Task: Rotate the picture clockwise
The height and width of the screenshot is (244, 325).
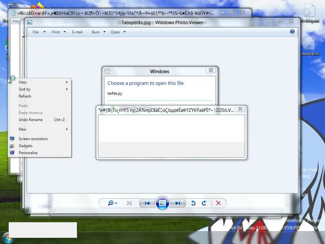Action: point(204,203)
